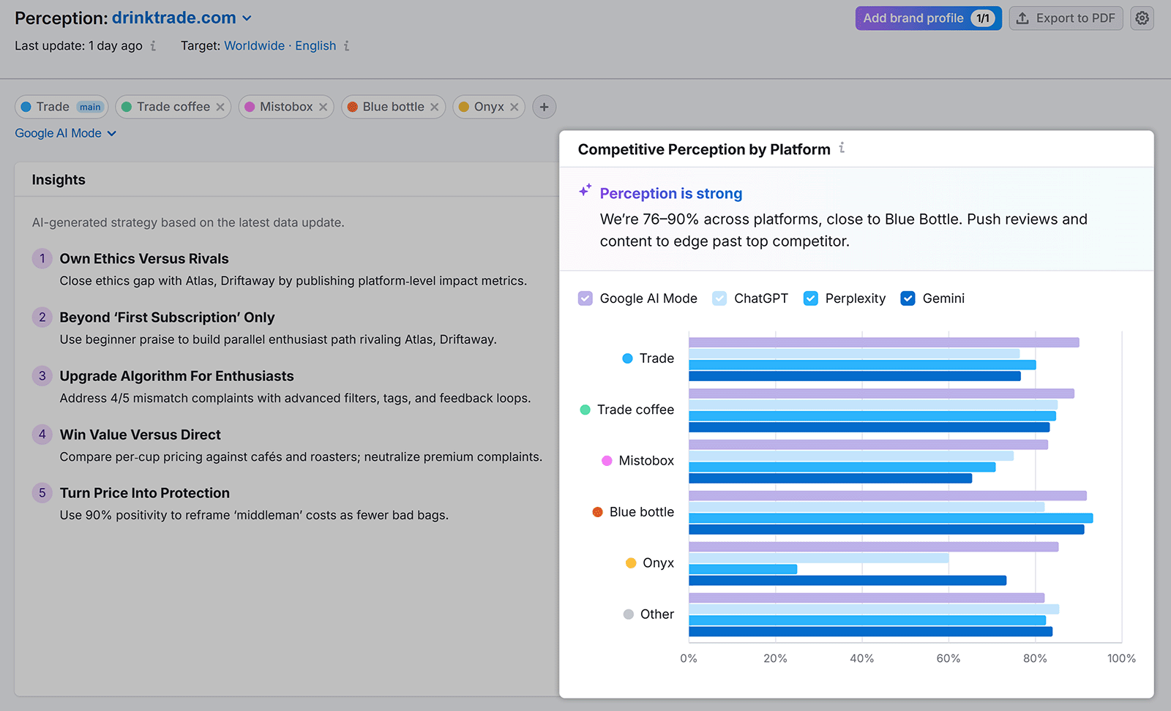
Task: Open insight "Beyond 'First Subscription' Only"
Action: click(167, 317)
